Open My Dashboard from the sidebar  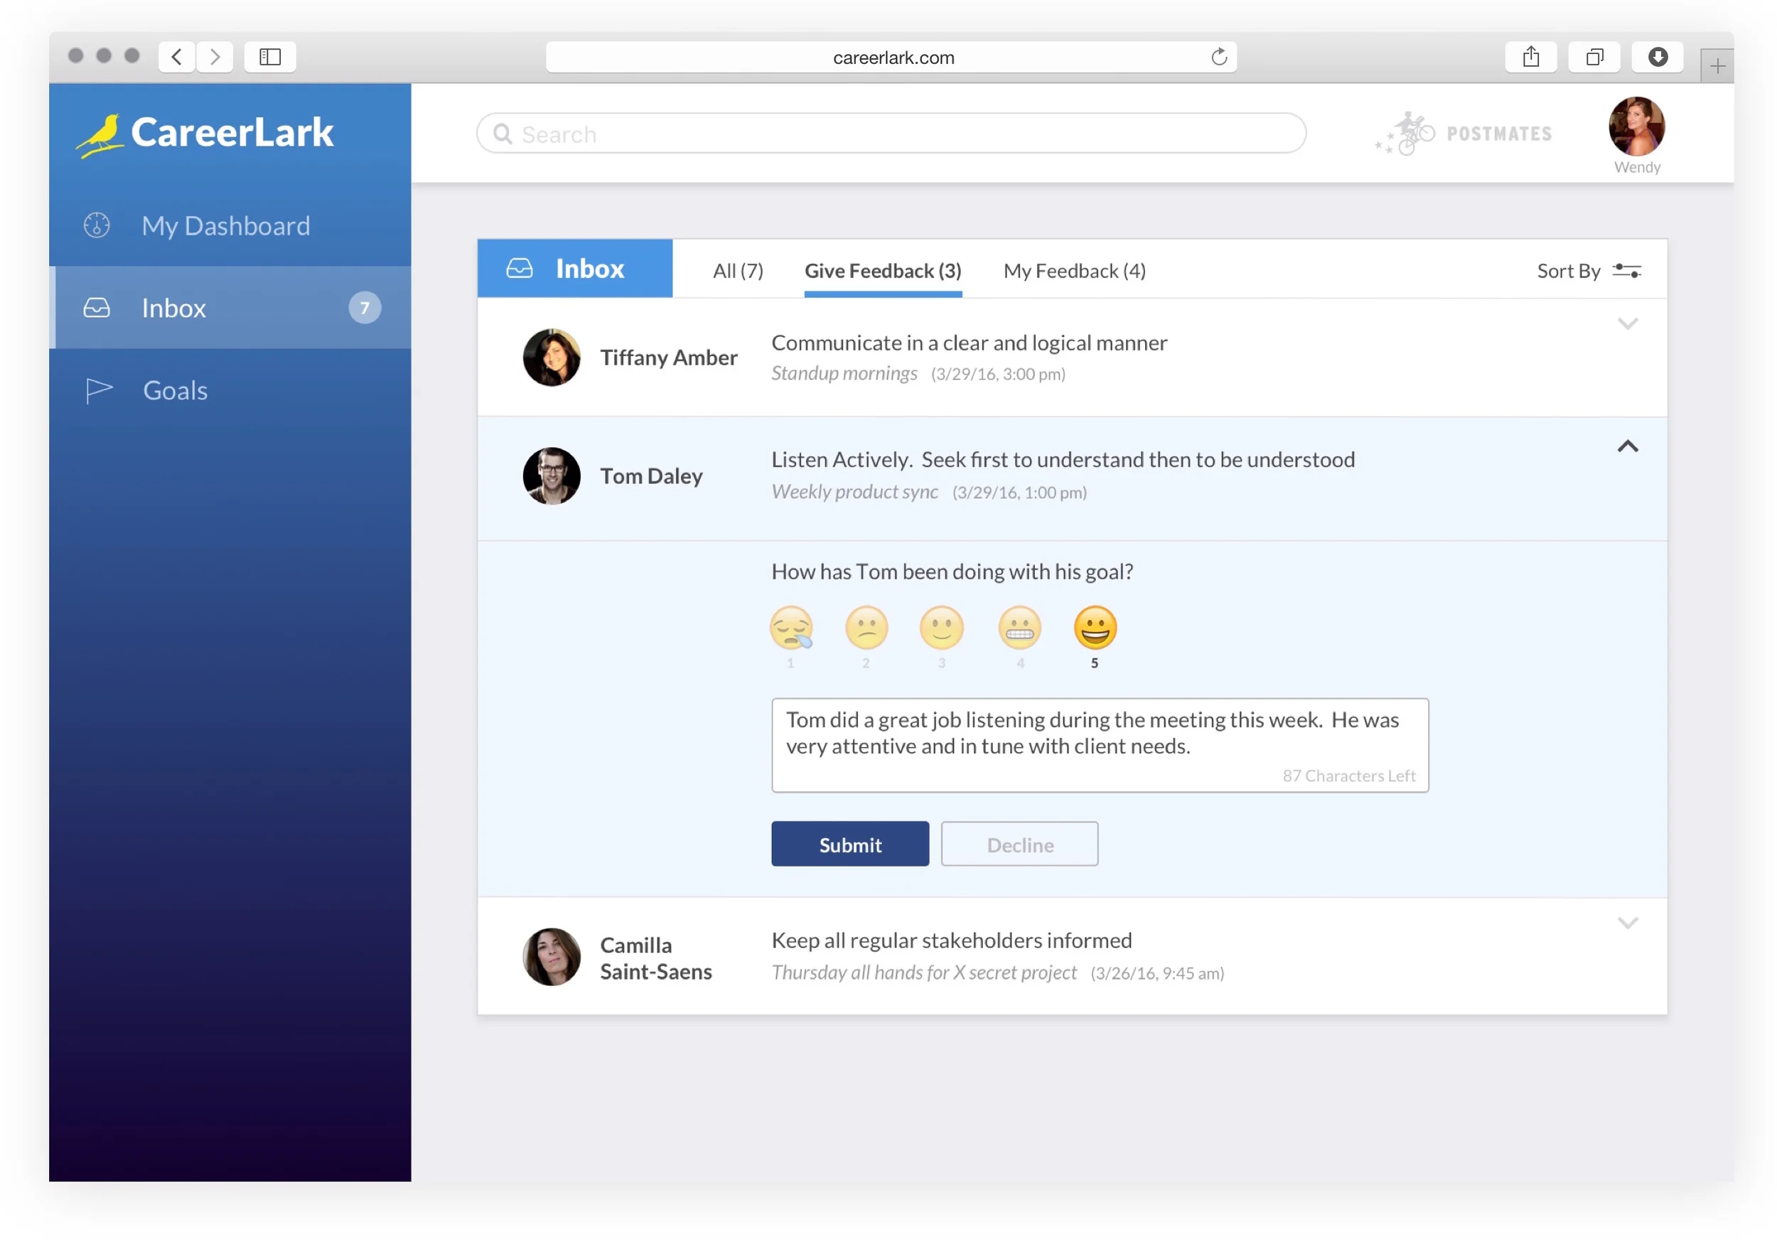(225, 226)
